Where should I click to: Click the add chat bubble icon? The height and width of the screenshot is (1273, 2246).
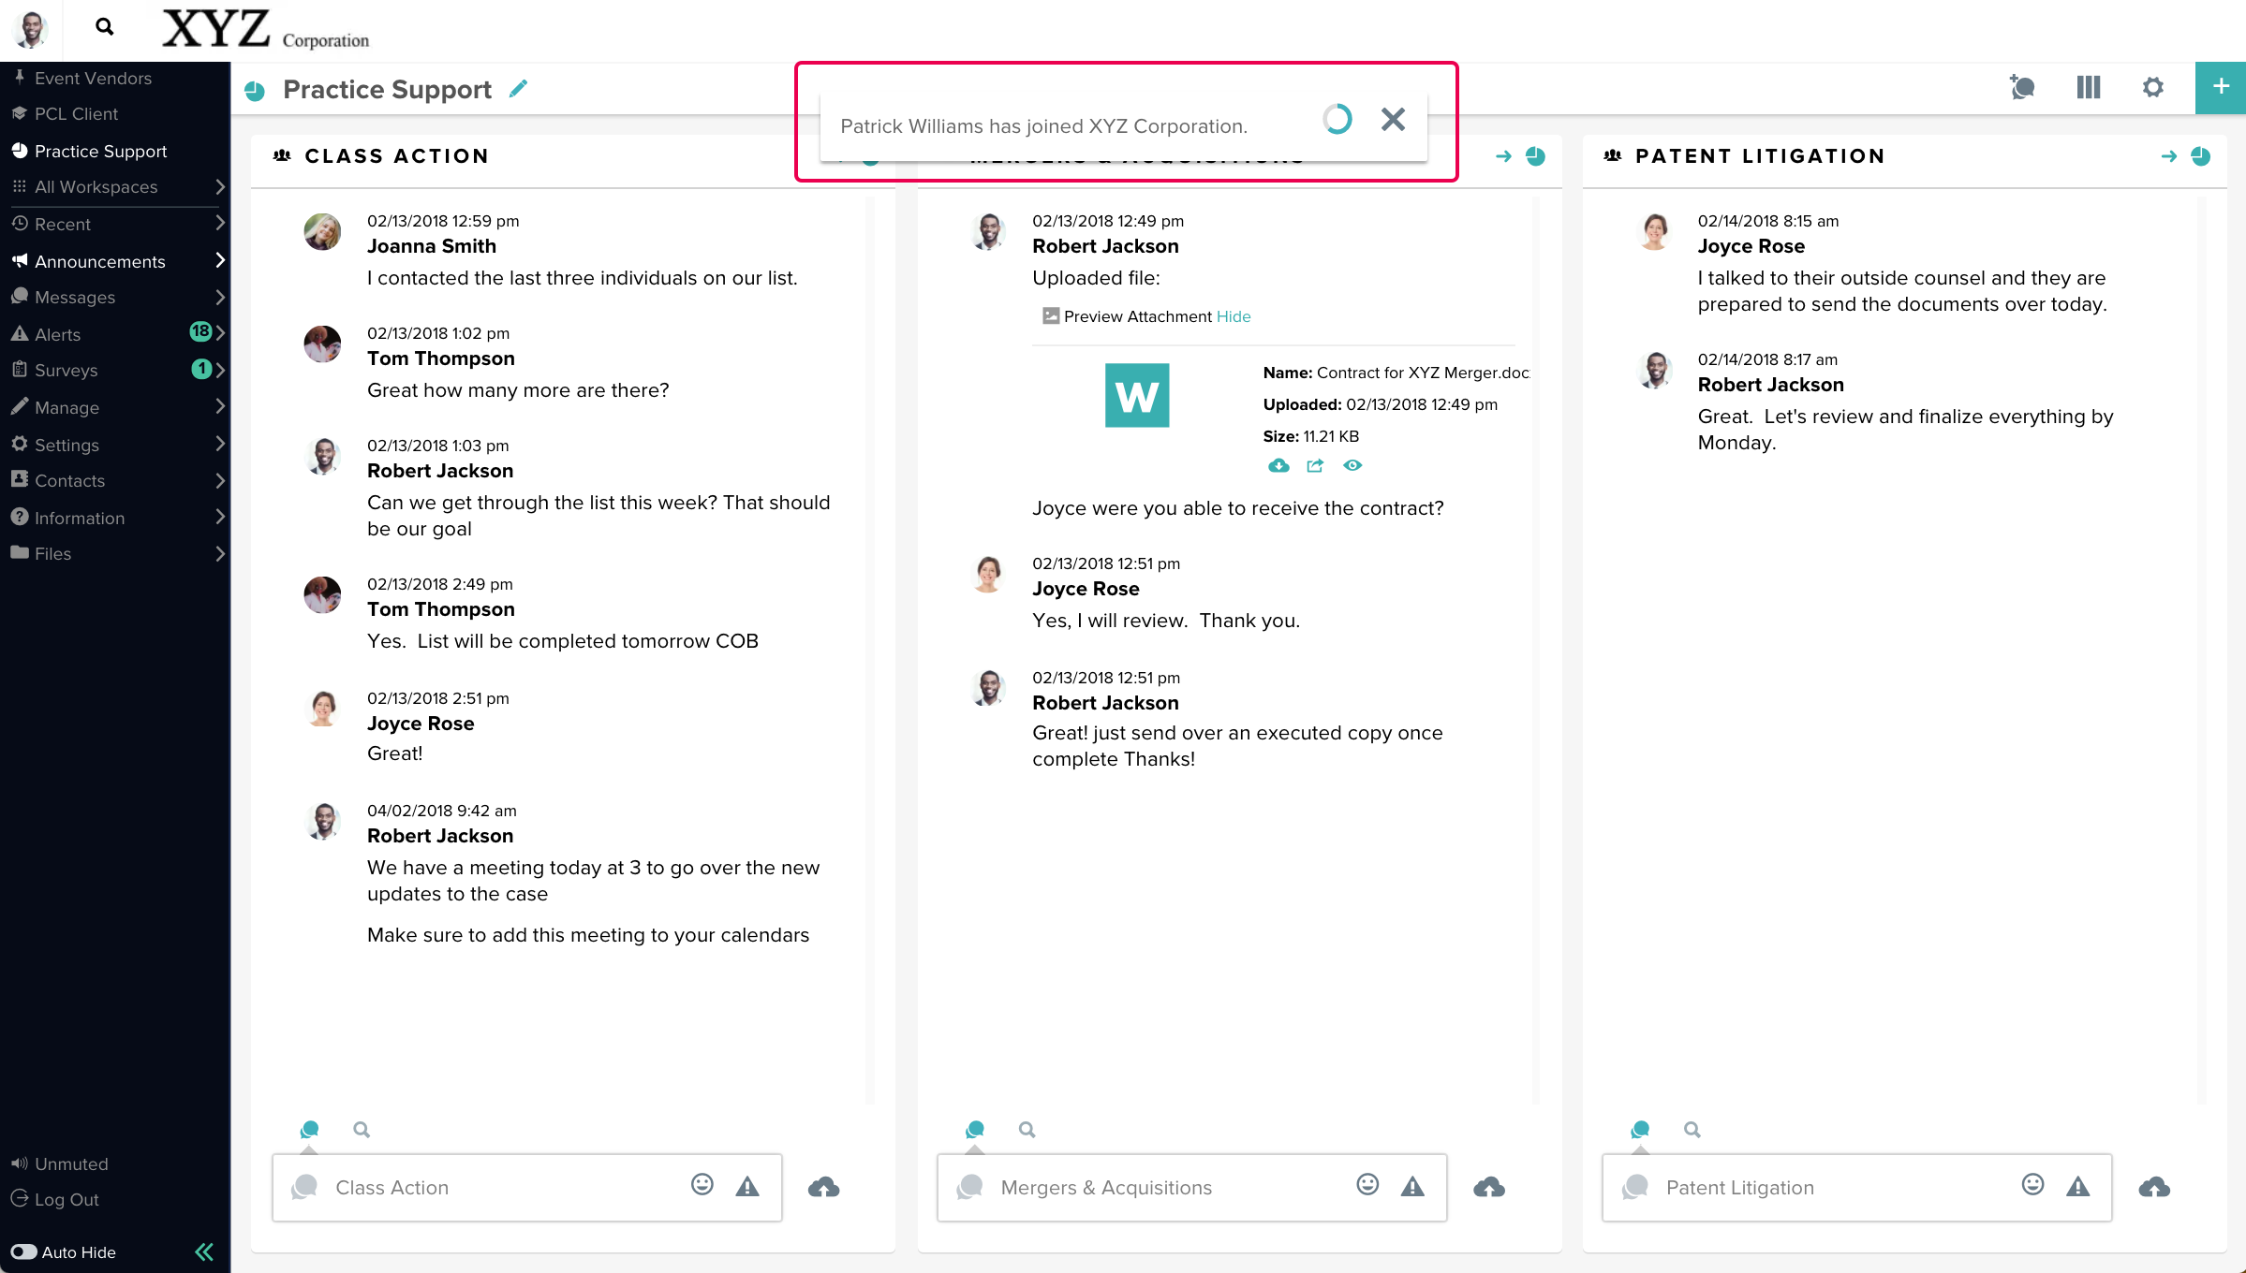click(x=2023, y=88)
